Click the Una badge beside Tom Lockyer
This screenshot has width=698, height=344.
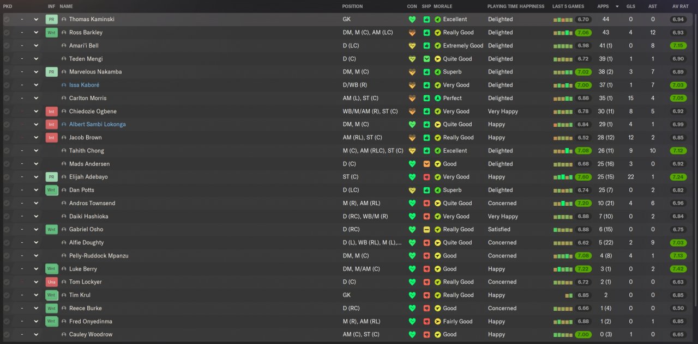coord(51,282)
